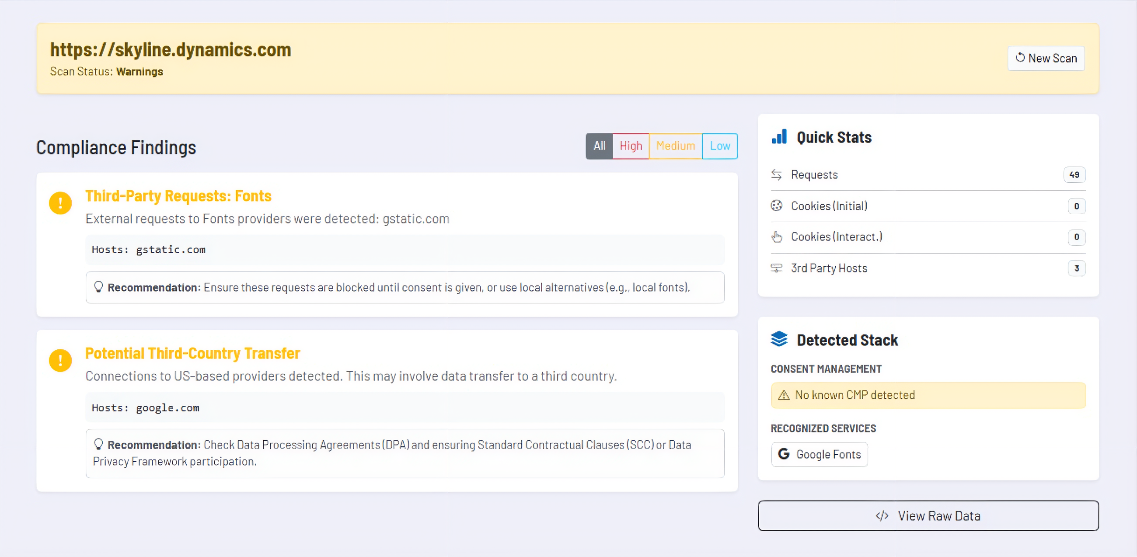The height and width of the screenshot is (557, 1137).
Task: Click the lightbulb icon in DPA recommendation
Action: click(x=98, y=444)
